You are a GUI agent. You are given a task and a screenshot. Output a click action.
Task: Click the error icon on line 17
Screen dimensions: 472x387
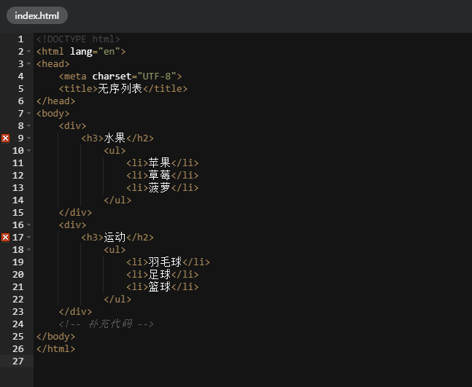(5, 238)
